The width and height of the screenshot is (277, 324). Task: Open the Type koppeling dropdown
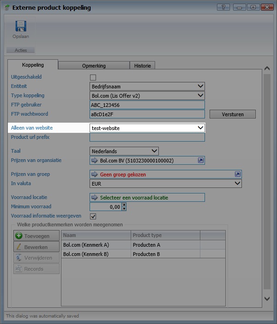point(200,95)
